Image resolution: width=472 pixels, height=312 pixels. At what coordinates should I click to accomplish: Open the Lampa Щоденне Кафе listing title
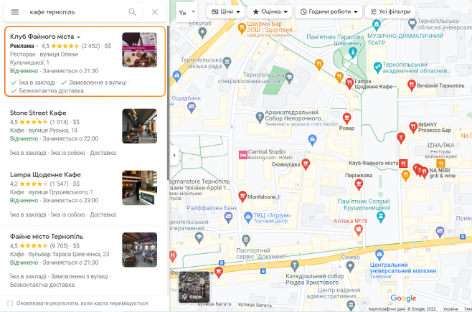45,175
